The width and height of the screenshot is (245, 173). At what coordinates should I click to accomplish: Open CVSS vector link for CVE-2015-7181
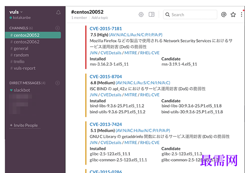tap(136, 35)
